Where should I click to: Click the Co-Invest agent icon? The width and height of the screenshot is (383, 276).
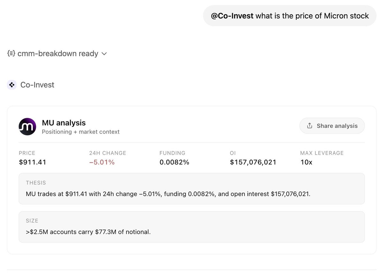click(12, 85)
